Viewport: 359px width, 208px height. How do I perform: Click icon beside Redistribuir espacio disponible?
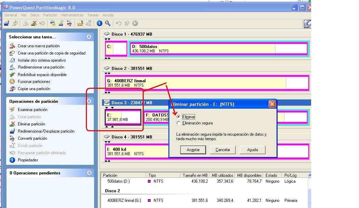[x=12, y=75]
